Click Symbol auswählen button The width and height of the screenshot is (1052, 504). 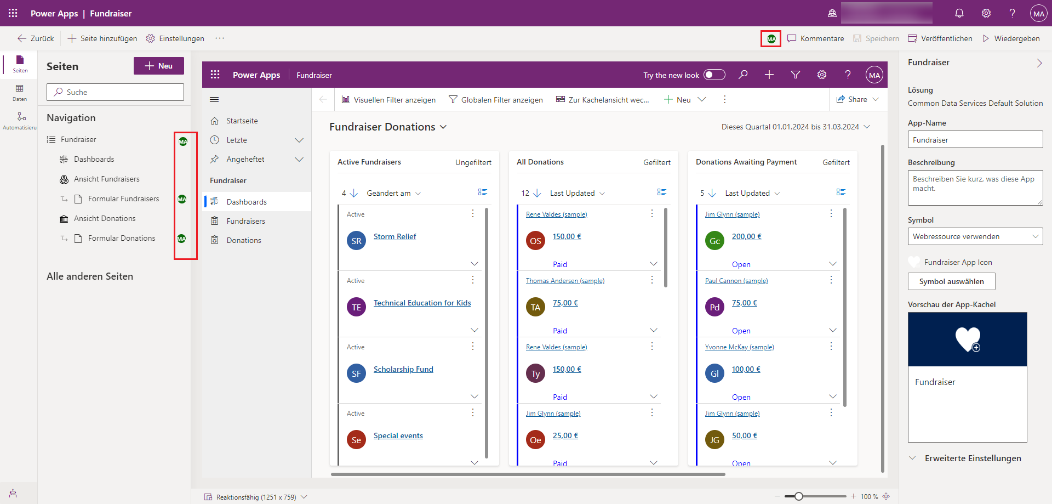point(952,281)
